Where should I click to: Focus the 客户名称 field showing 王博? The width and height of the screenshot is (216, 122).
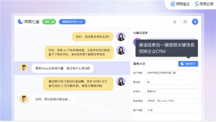(x=171, y=110)
